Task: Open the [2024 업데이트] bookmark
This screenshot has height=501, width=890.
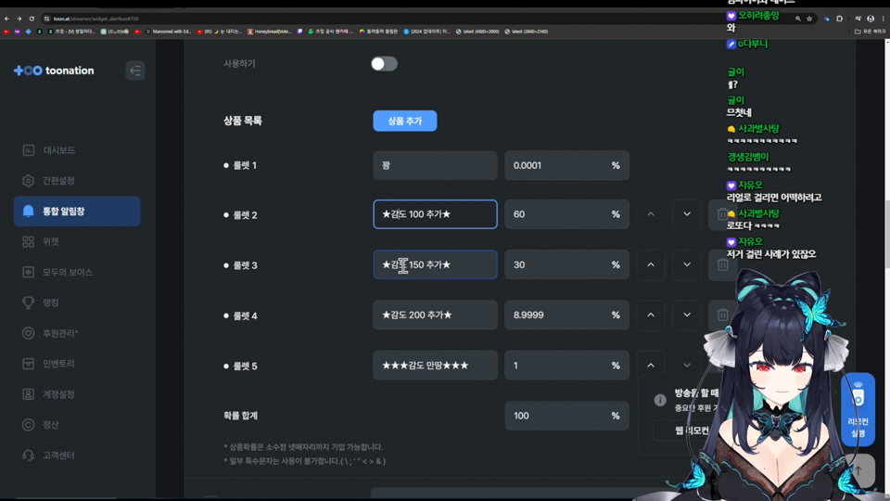Action: [x=426, y=32]
